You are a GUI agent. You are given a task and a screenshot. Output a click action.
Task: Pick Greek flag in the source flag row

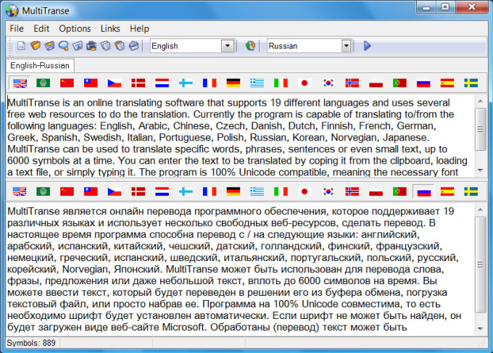[257, 83]
